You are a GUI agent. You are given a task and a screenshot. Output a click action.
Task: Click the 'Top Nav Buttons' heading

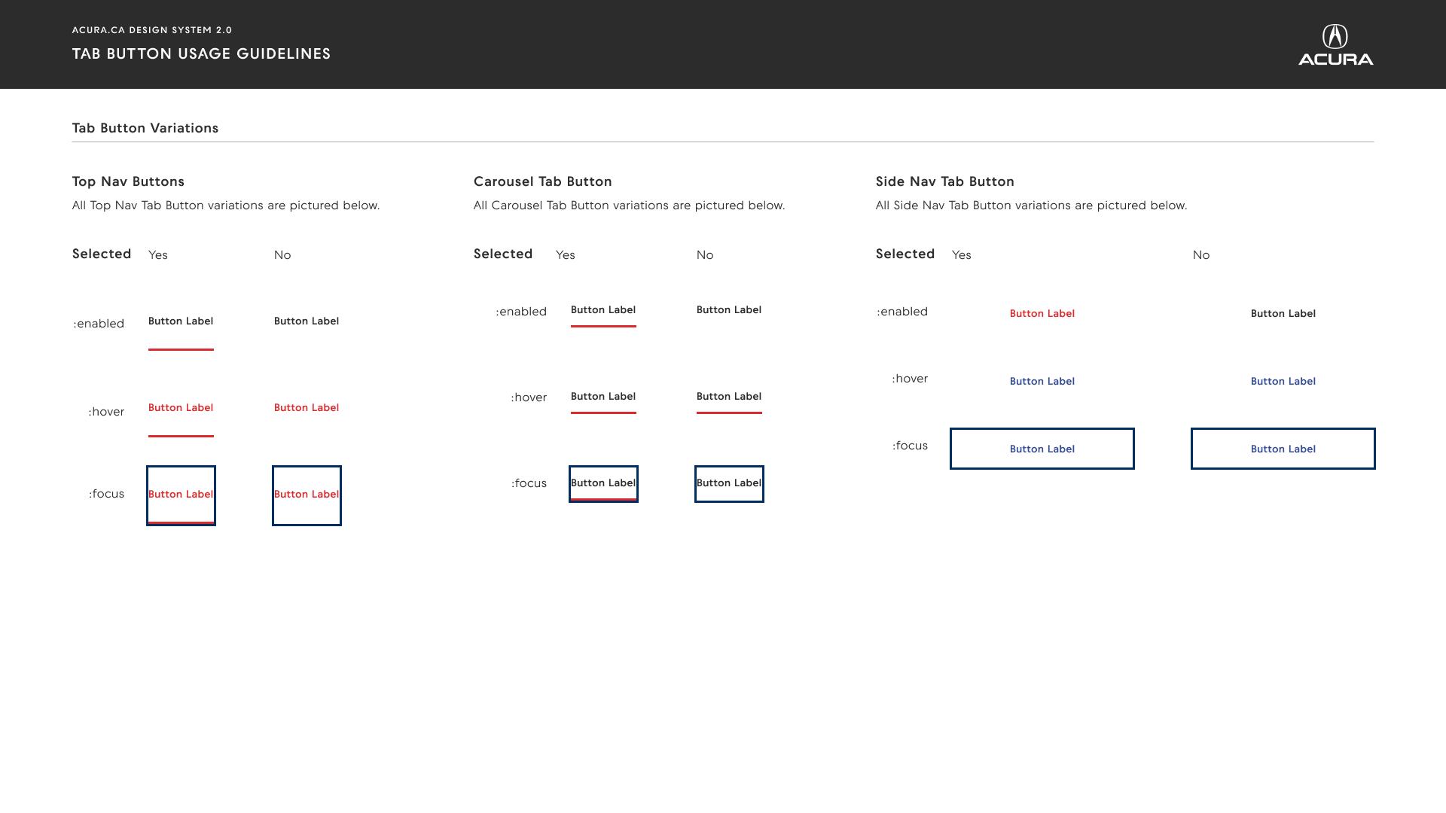[128, 181]
